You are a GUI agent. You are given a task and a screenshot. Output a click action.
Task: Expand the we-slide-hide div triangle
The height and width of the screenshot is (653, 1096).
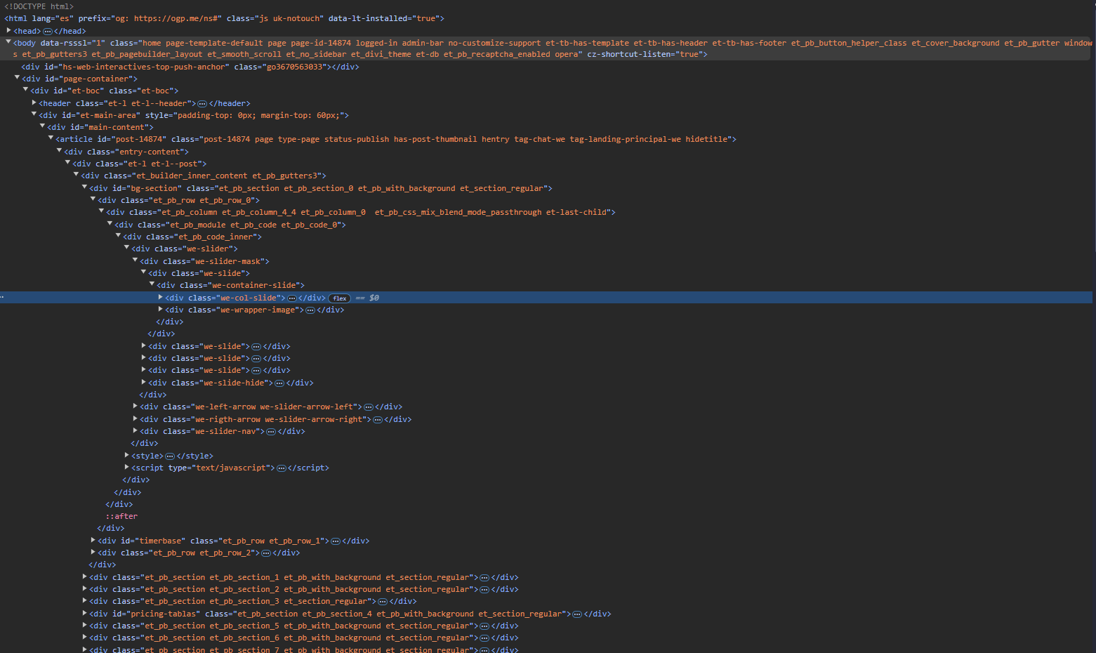point(144,382)
